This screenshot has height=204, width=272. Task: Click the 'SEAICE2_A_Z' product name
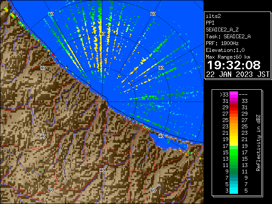click(x=222, y=30)
